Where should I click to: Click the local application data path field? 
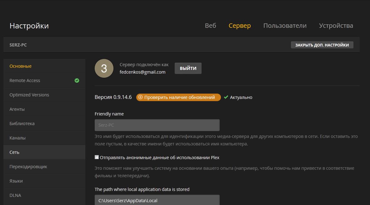[x=157, y=200]
